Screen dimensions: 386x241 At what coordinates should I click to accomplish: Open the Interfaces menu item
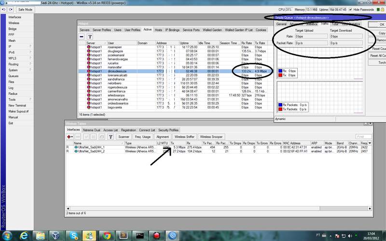(x=15, y=17)
